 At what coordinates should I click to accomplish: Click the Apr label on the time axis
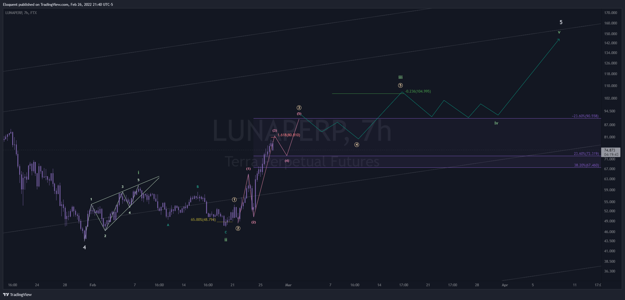click(x=505, y=285)
